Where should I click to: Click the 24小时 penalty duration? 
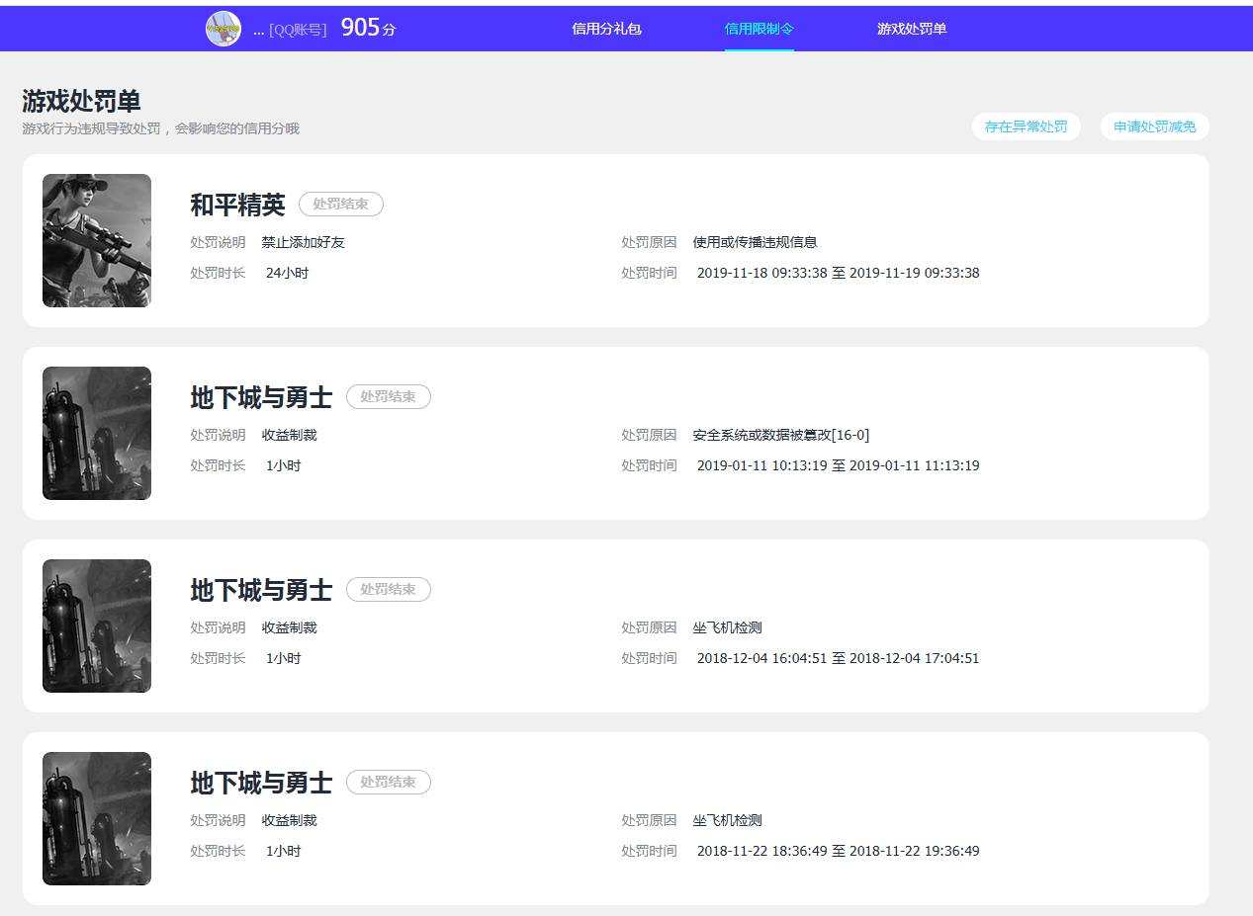287,273
